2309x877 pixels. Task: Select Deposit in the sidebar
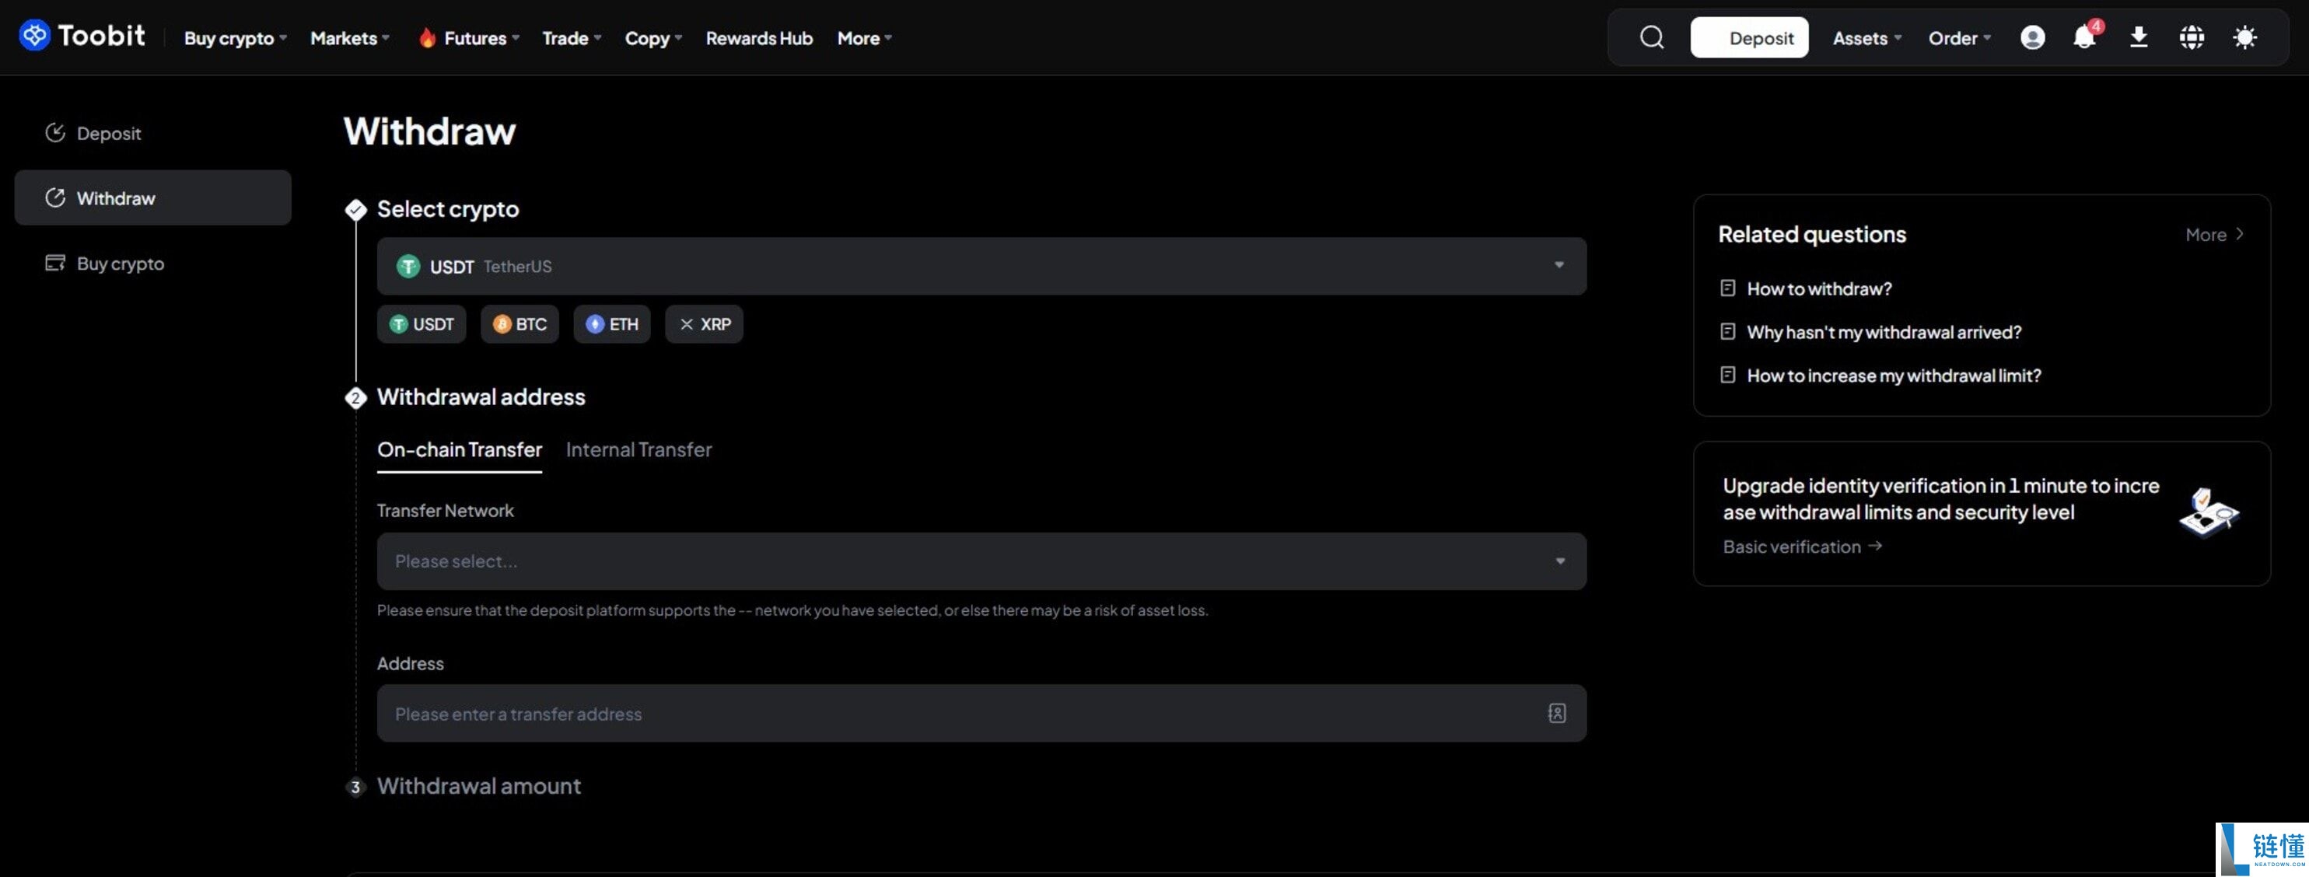(152, 133)
